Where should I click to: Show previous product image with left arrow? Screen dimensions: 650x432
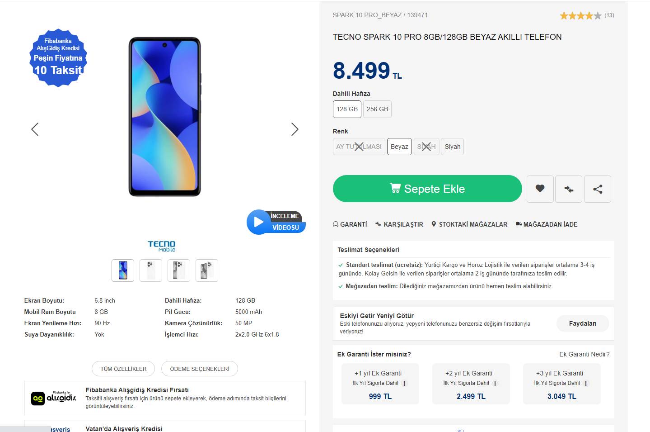pyautogui.click(x=35, y=129)
